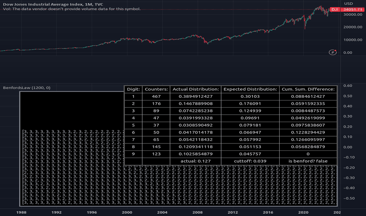Click expected distribution 0.09691

[250, 118]
